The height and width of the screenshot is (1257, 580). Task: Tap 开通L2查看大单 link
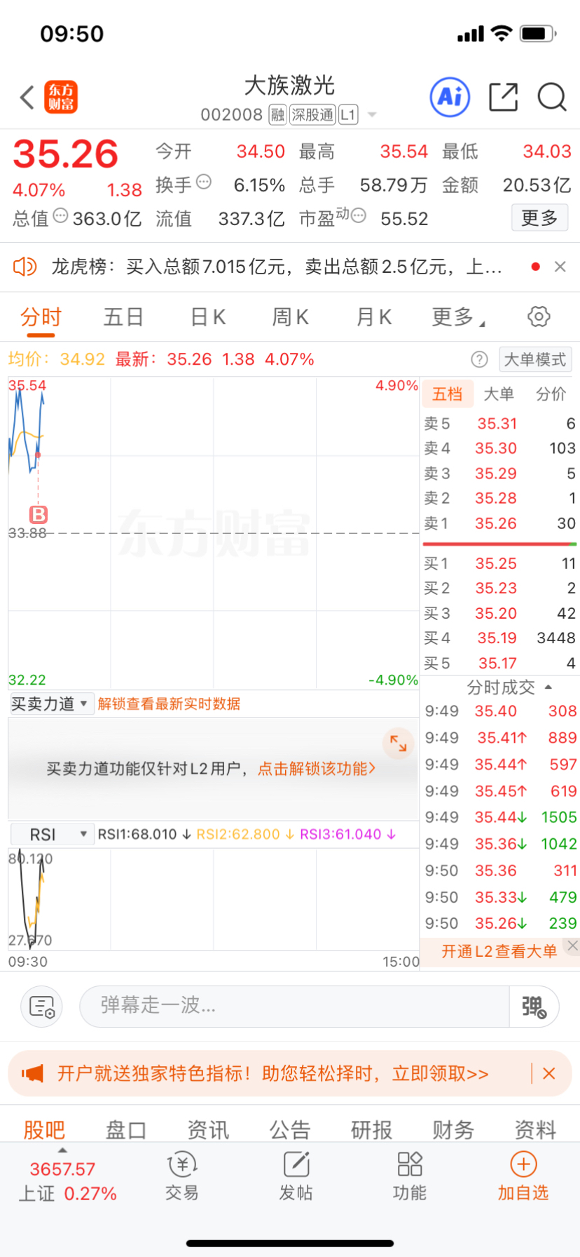[499, 952]
